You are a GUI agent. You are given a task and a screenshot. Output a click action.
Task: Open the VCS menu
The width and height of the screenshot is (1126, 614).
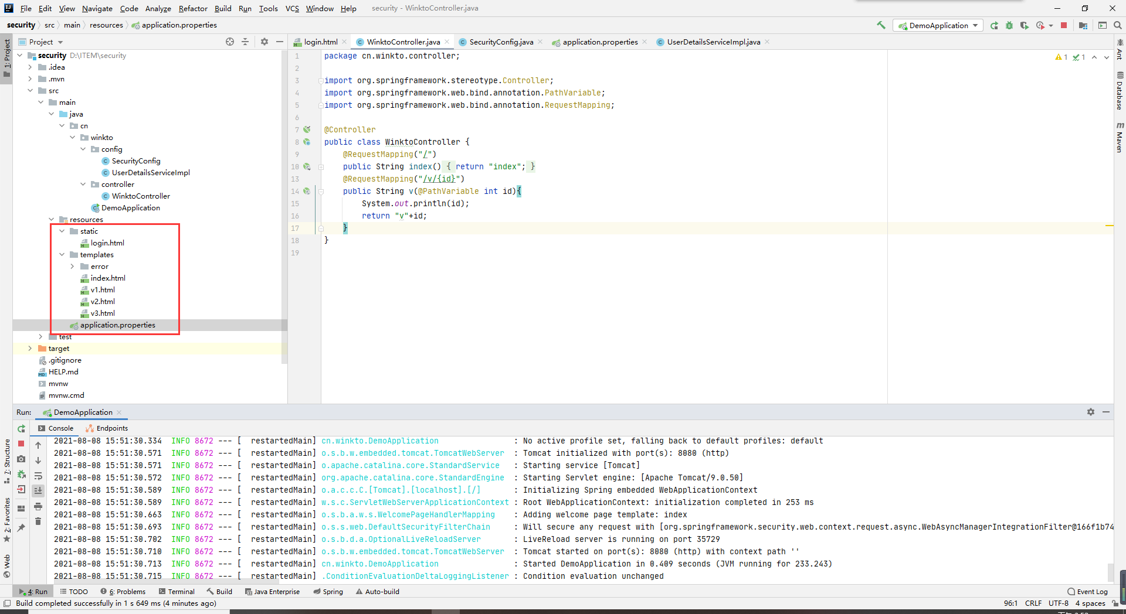tap(292, 8)
